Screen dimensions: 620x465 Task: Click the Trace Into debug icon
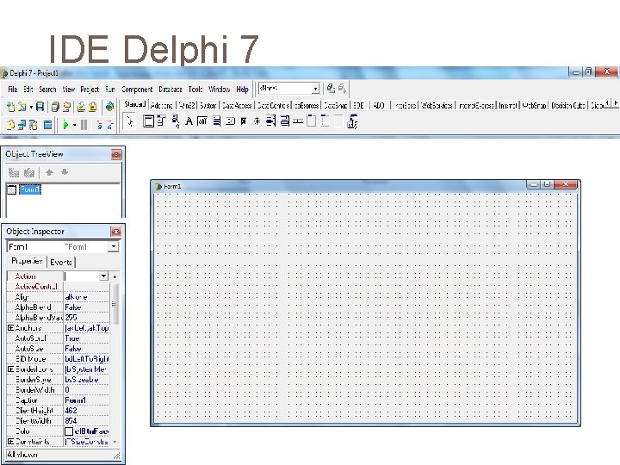[x=99, y=126]
